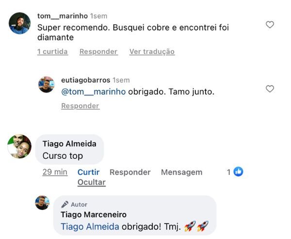Screen dimensions: 291x239
Task: Tap heart icon on eutiagobarros reply
Action: point(270,89)
